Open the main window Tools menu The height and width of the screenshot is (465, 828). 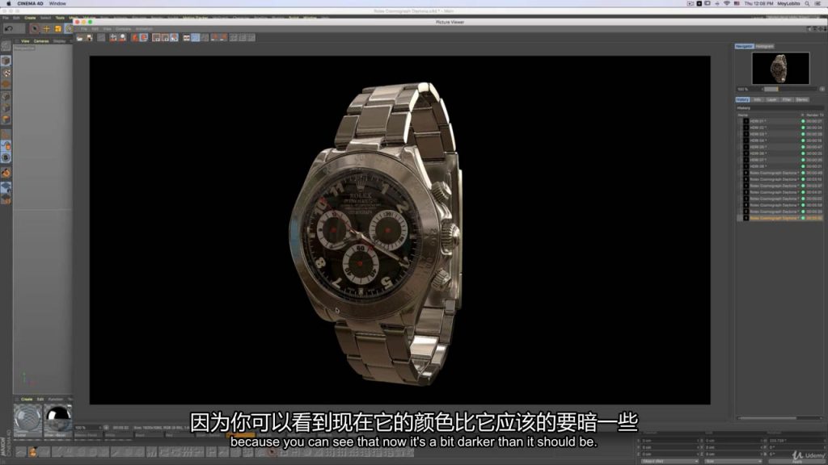coord(60,18)
